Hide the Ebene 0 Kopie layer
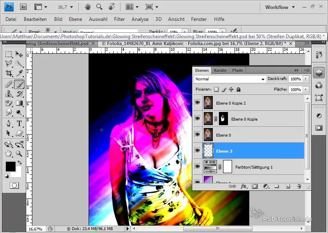Viewport: 328px width, 233px height. coord(197,119)
